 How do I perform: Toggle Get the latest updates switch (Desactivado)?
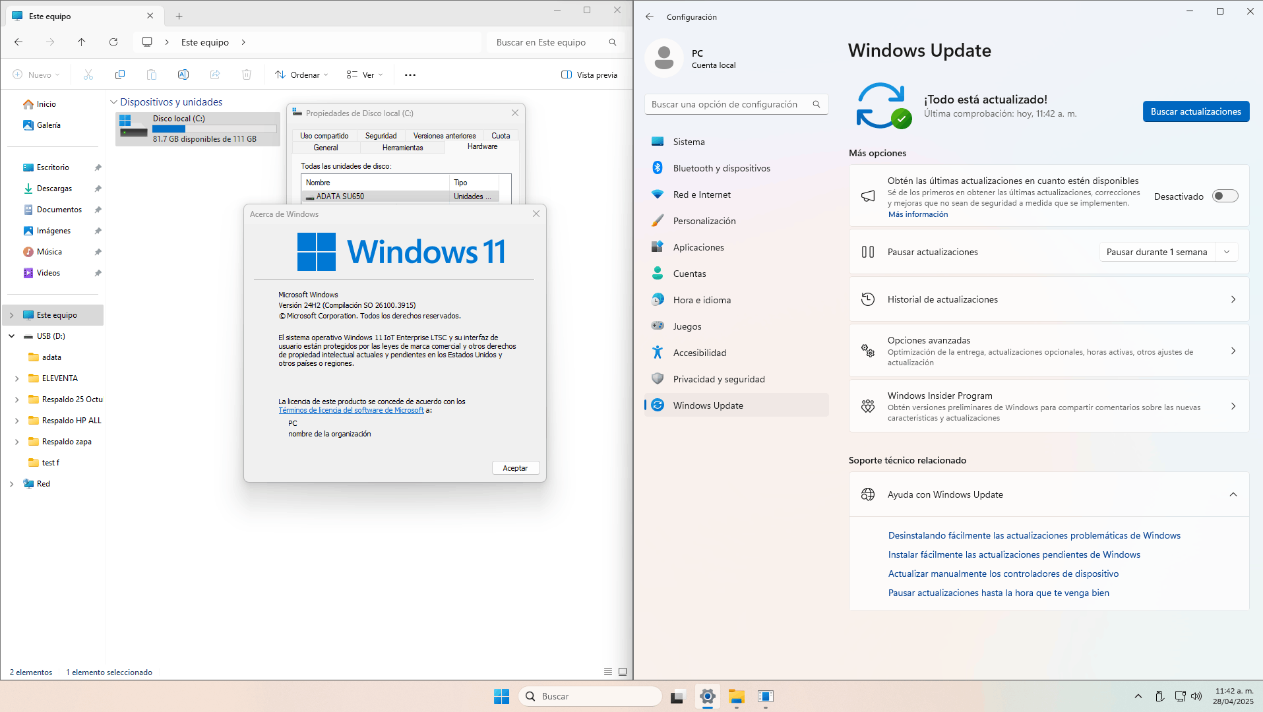click(x=1225, y=196)
